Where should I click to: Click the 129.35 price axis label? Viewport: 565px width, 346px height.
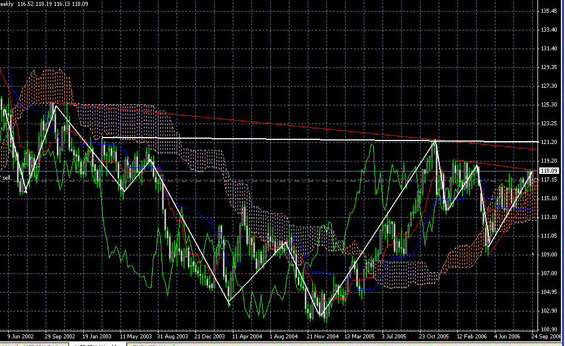549,67
